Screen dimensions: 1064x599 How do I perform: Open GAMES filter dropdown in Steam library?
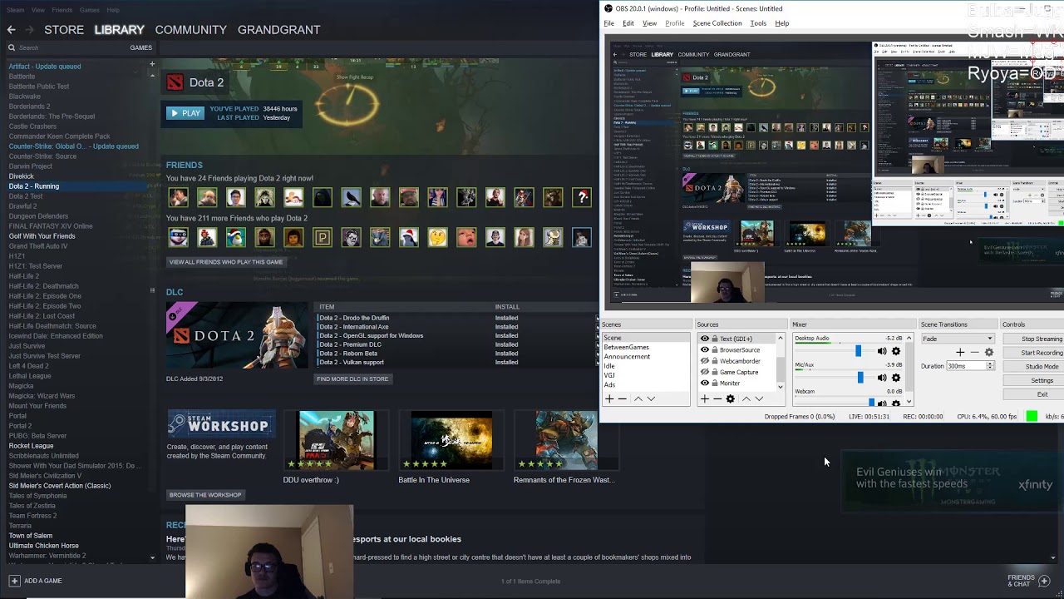coord(140,47)
